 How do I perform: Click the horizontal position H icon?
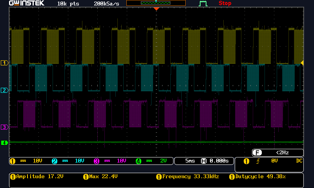pyautogui.click(x=204, y=161)
